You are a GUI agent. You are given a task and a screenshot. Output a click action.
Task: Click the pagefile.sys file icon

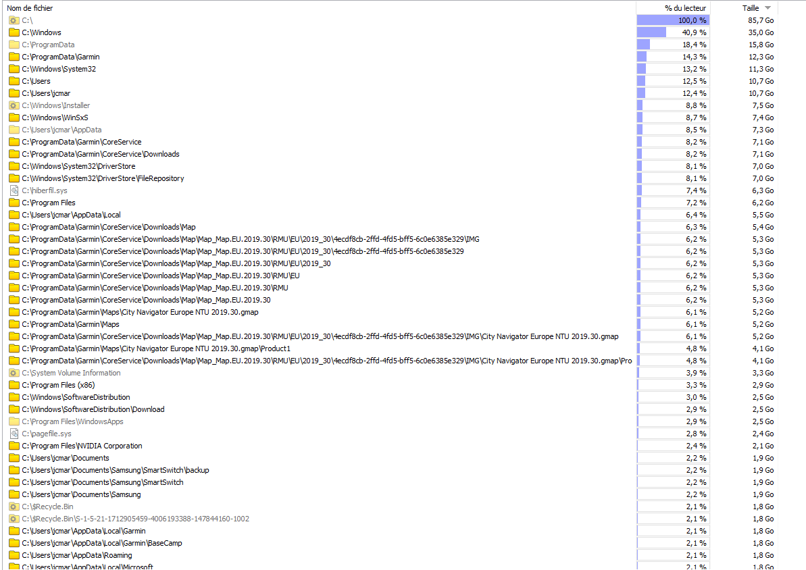[14, 434]
